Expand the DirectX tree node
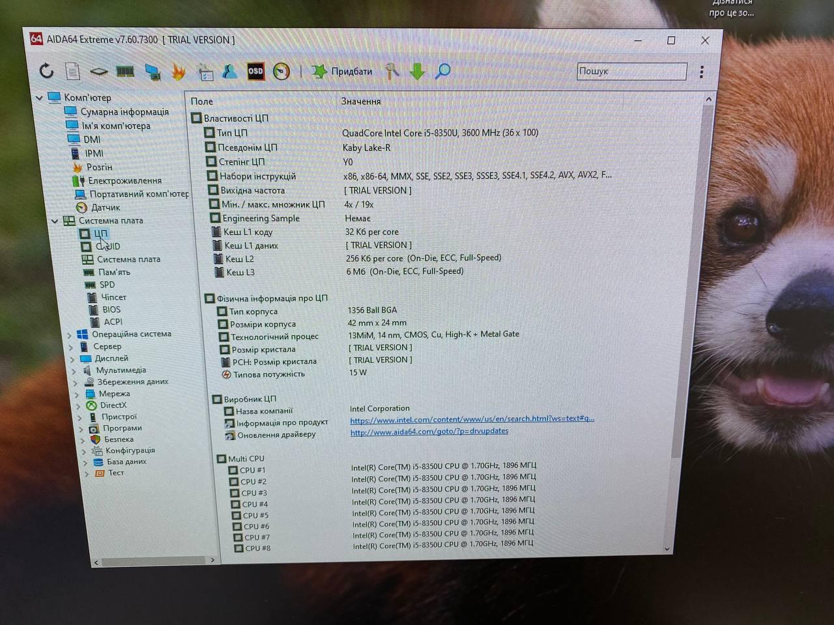This screenshot has width=834, height=625. point(78,406)
